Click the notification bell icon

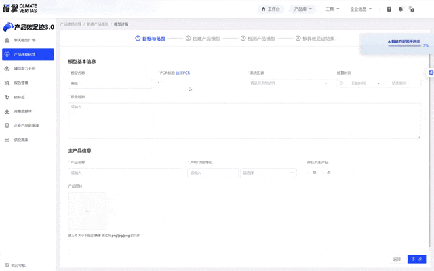(x=400, y=9)
